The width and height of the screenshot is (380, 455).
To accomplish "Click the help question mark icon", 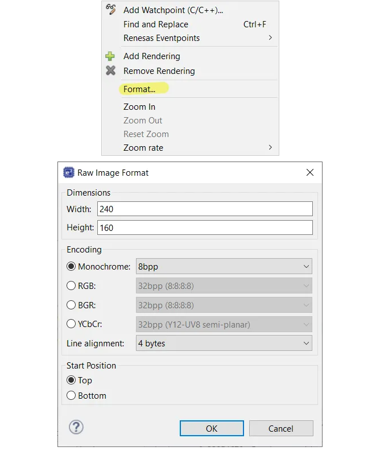I will tap(76, 428).
